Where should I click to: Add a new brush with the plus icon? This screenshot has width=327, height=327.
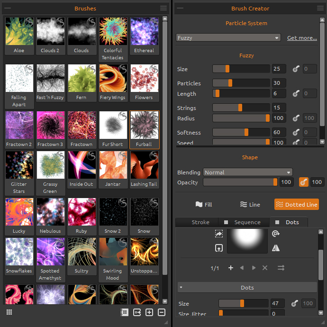149,312
